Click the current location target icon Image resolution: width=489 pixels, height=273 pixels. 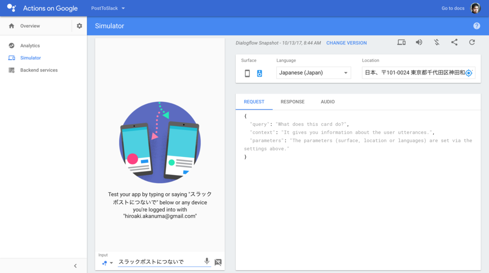tap(469, 73)
